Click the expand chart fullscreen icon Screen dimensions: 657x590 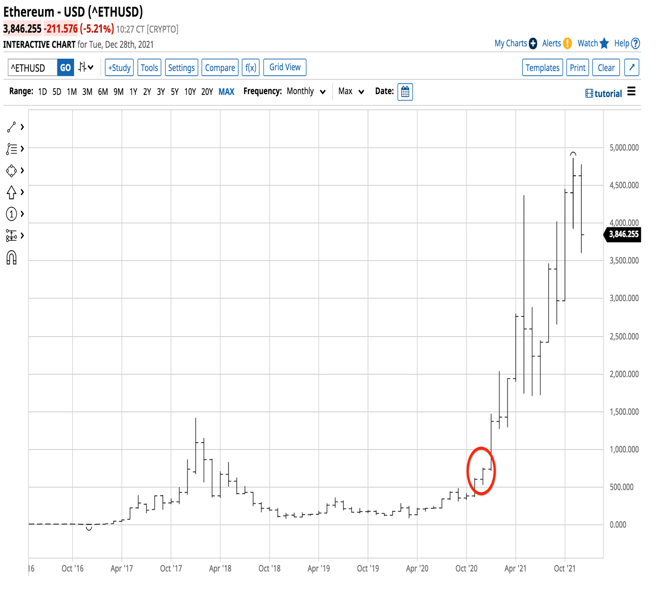coord(632,67)
